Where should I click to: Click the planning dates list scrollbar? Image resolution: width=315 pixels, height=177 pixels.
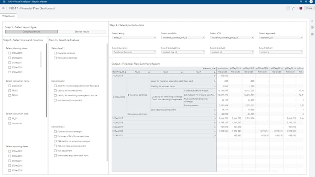(41, 59)
